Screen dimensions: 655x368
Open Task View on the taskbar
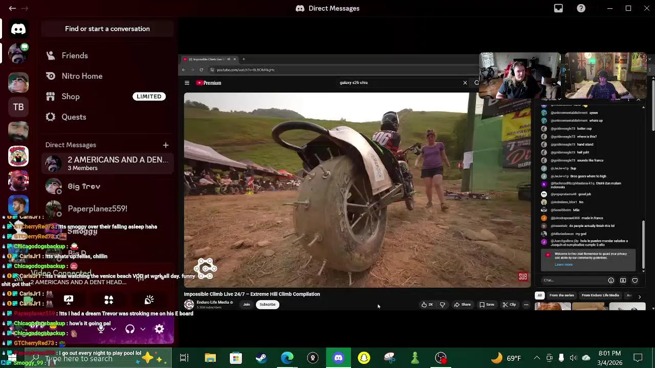pos(184,358)
